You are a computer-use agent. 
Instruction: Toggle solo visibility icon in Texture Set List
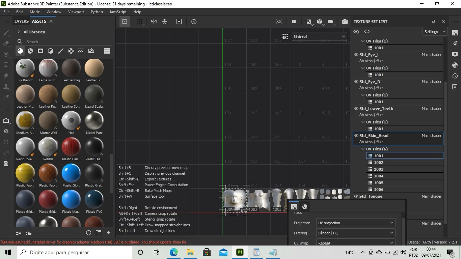tap(367, 31)
